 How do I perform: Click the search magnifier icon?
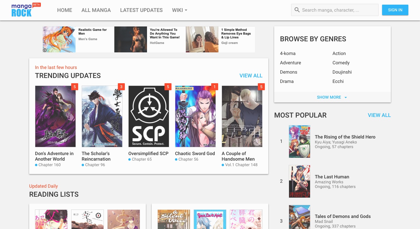(297, 10)
